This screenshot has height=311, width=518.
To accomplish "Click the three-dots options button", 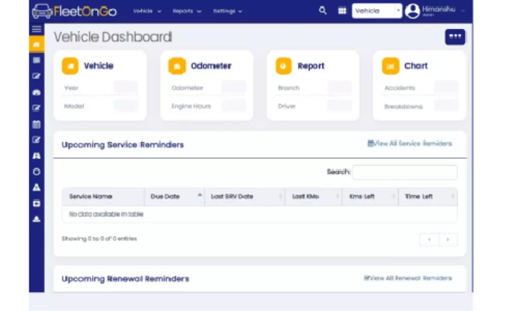I will (455, 37).
